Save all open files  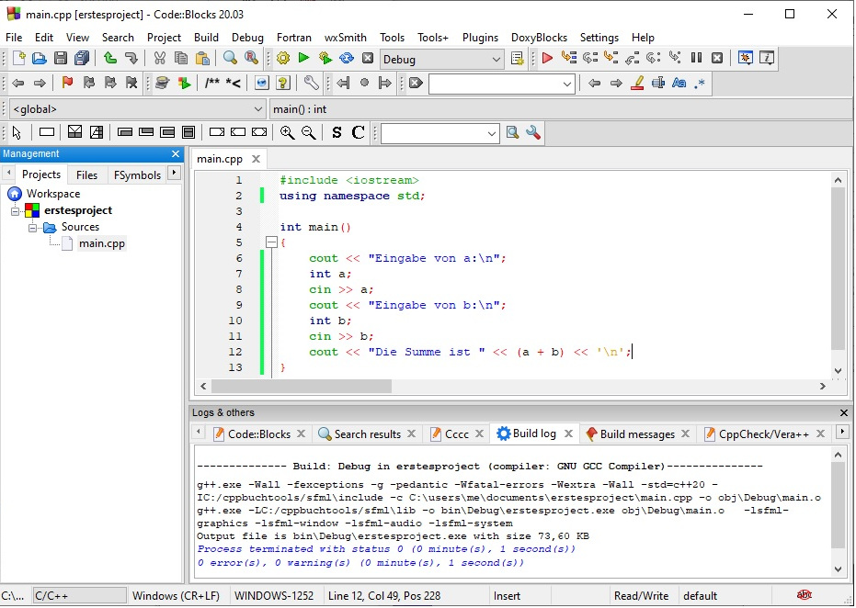point(82,58)
